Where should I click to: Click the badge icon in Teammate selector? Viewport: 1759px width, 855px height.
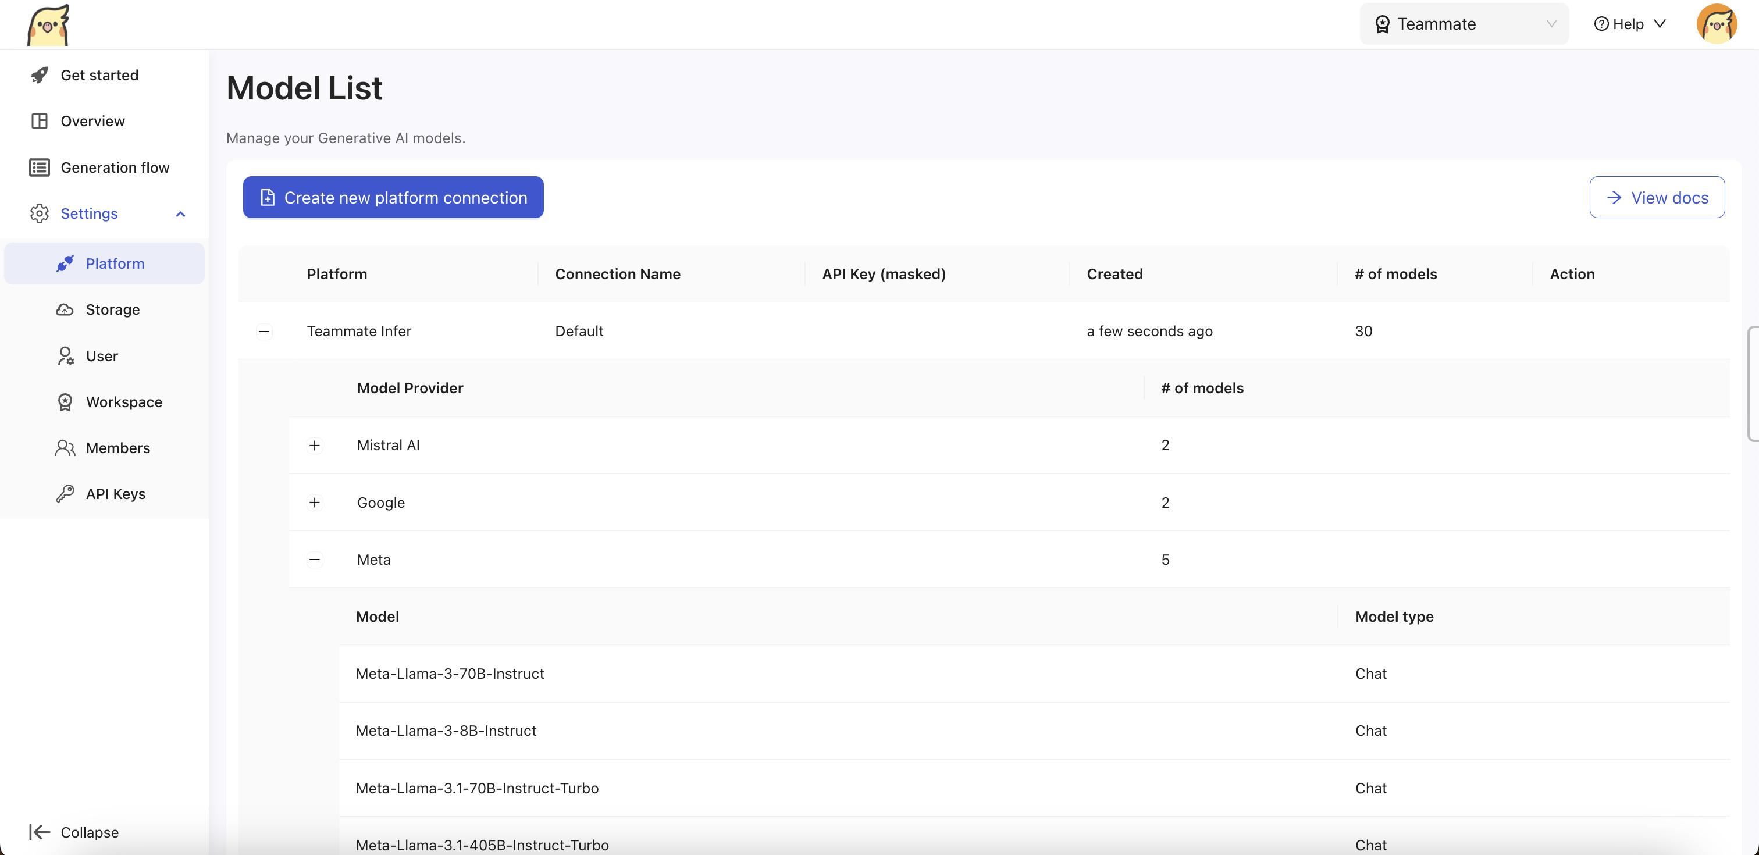[x=1382, y=24]
